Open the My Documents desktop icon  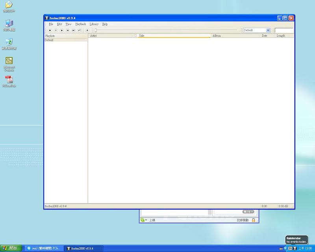pyautogui.click(x=9, y=7)
